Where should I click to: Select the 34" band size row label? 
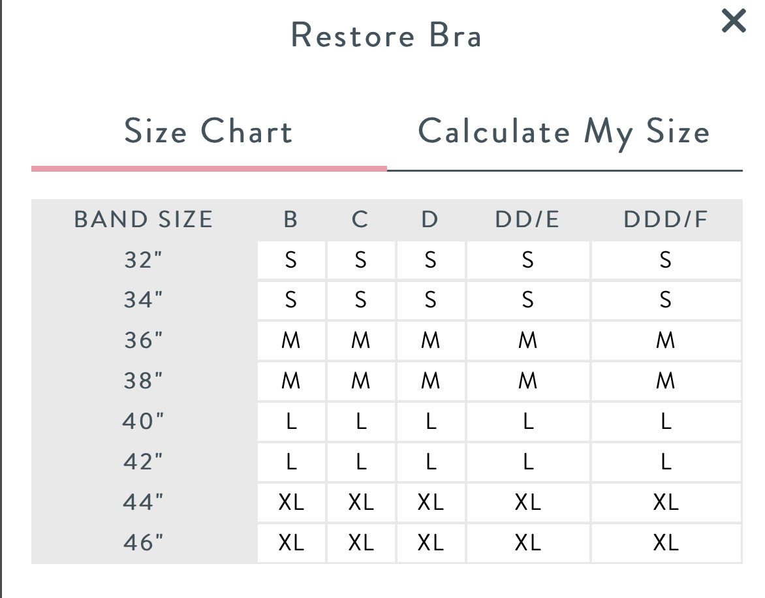144,300
